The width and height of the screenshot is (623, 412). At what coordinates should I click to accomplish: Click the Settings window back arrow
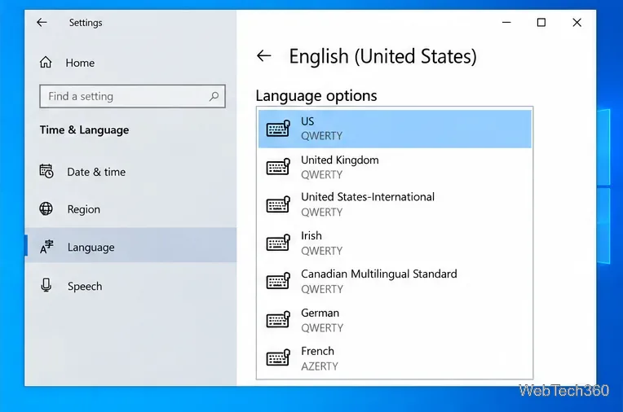tap(42, 23)
